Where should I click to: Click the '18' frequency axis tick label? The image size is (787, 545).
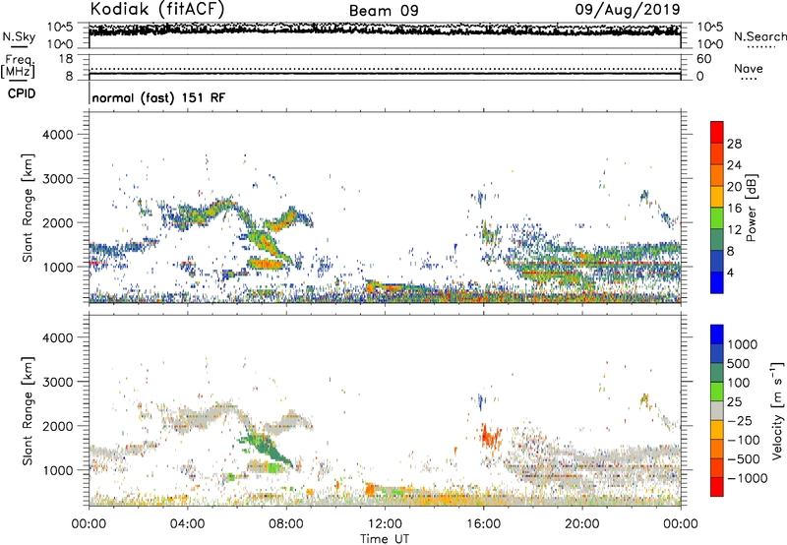pyautogui.click(x=66, y=59)
